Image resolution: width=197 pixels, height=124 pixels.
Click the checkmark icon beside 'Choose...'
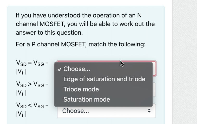60,69
